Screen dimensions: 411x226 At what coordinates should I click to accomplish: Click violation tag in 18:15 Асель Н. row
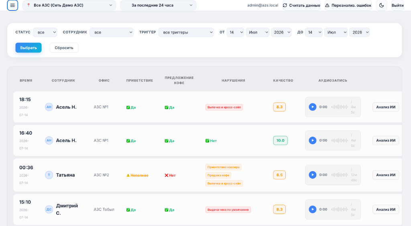[x=224, y=107]
